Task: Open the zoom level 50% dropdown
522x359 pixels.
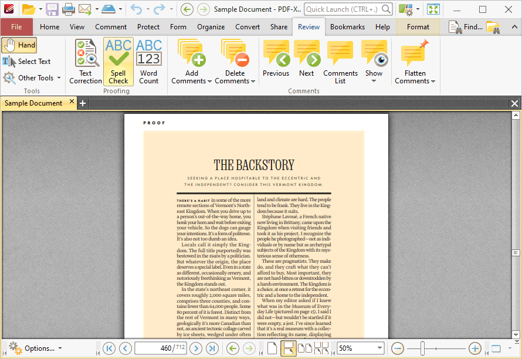Action: (x=379, y=348)
